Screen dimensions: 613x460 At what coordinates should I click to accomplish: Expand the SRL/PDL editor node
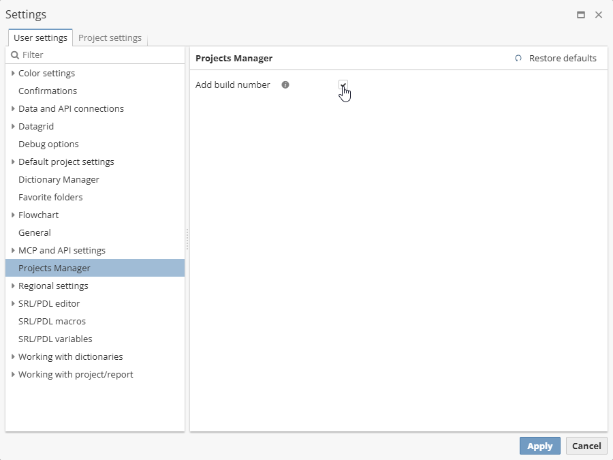coord(13,304)
